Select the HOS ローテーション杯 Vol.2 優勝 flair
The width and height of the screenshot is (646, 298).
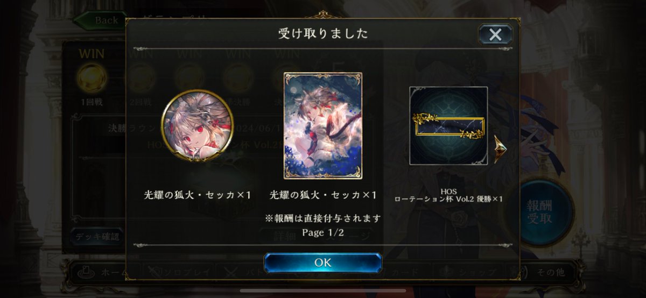tap(448, 125)
